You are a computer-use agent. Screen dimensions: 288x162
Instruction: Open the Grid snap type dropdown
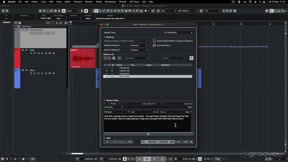[168, 11]
